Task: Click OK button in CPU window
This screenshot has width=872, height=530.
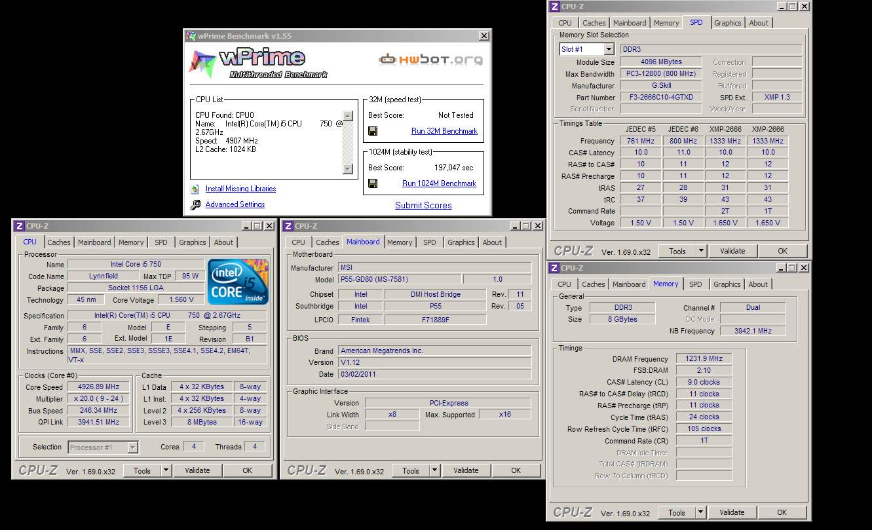Action: (x=247, y=470)
